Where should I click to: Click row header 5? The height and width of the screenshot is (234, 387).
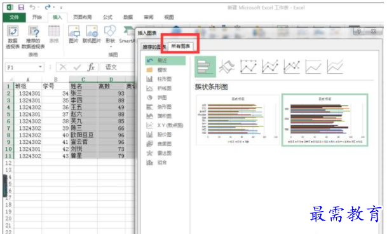click(x=8, y=114)
